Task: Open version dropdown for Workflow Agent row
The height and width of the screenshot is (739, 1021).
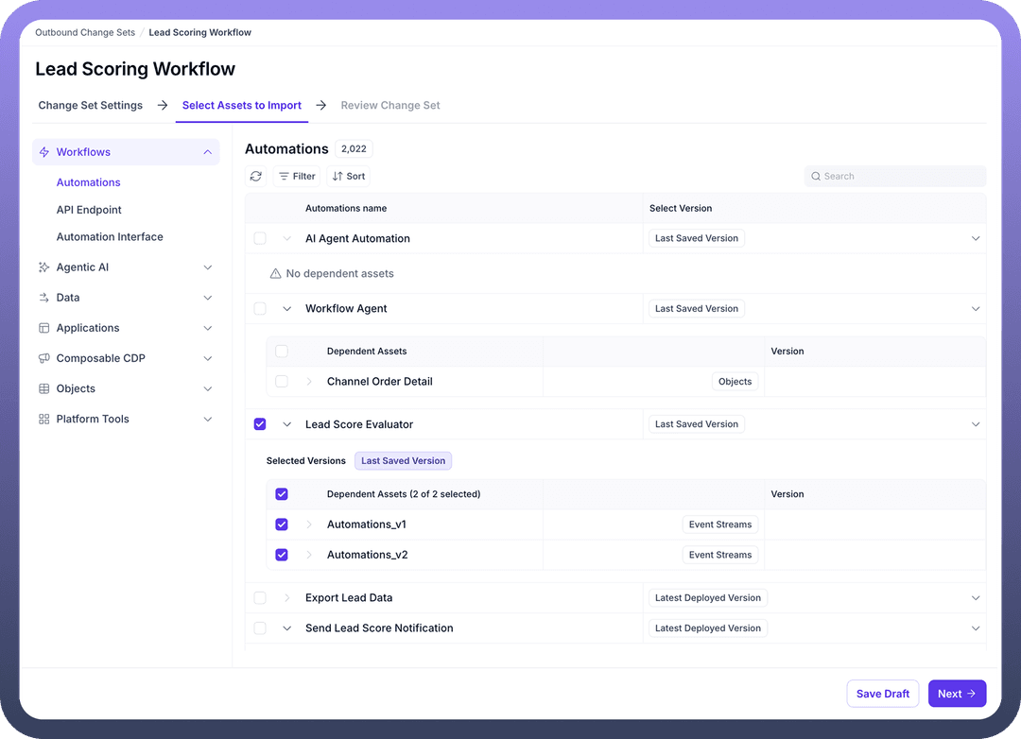Action: click(976, 309)
